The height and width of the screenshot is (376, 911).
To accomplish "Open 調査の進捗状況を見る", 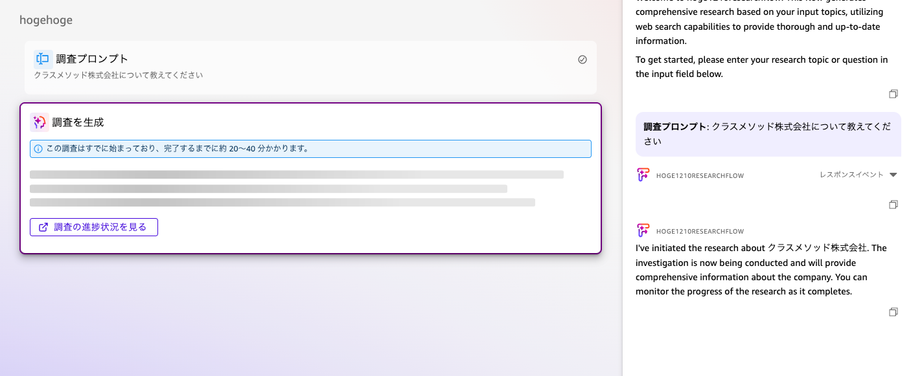I will [x=93, y=227].
